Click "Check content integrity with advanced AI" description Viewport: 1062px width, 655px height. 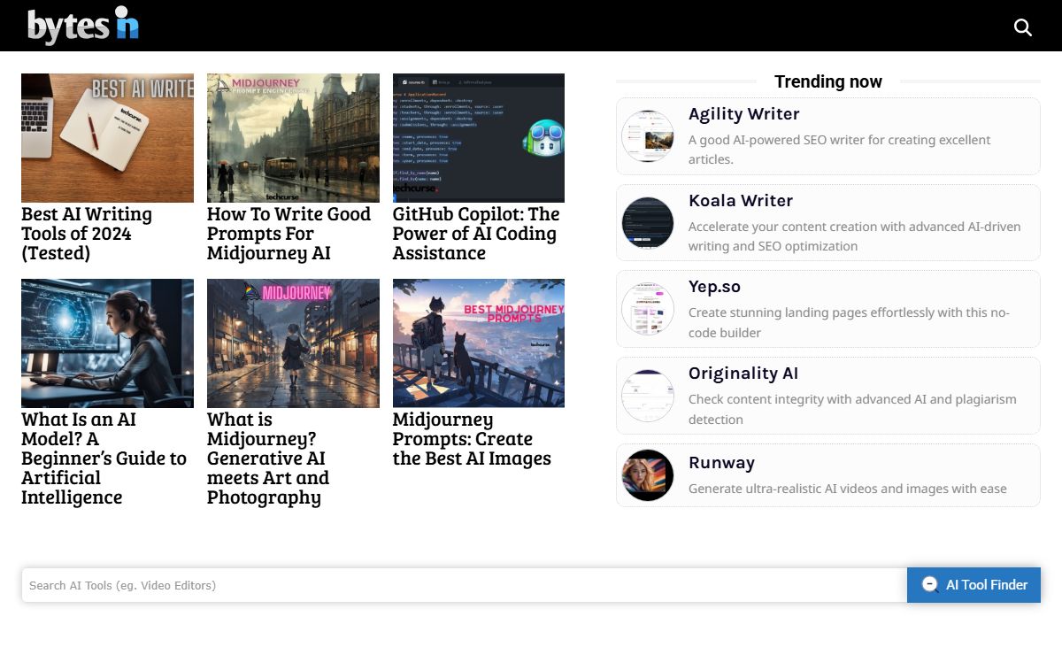[852, 409]
